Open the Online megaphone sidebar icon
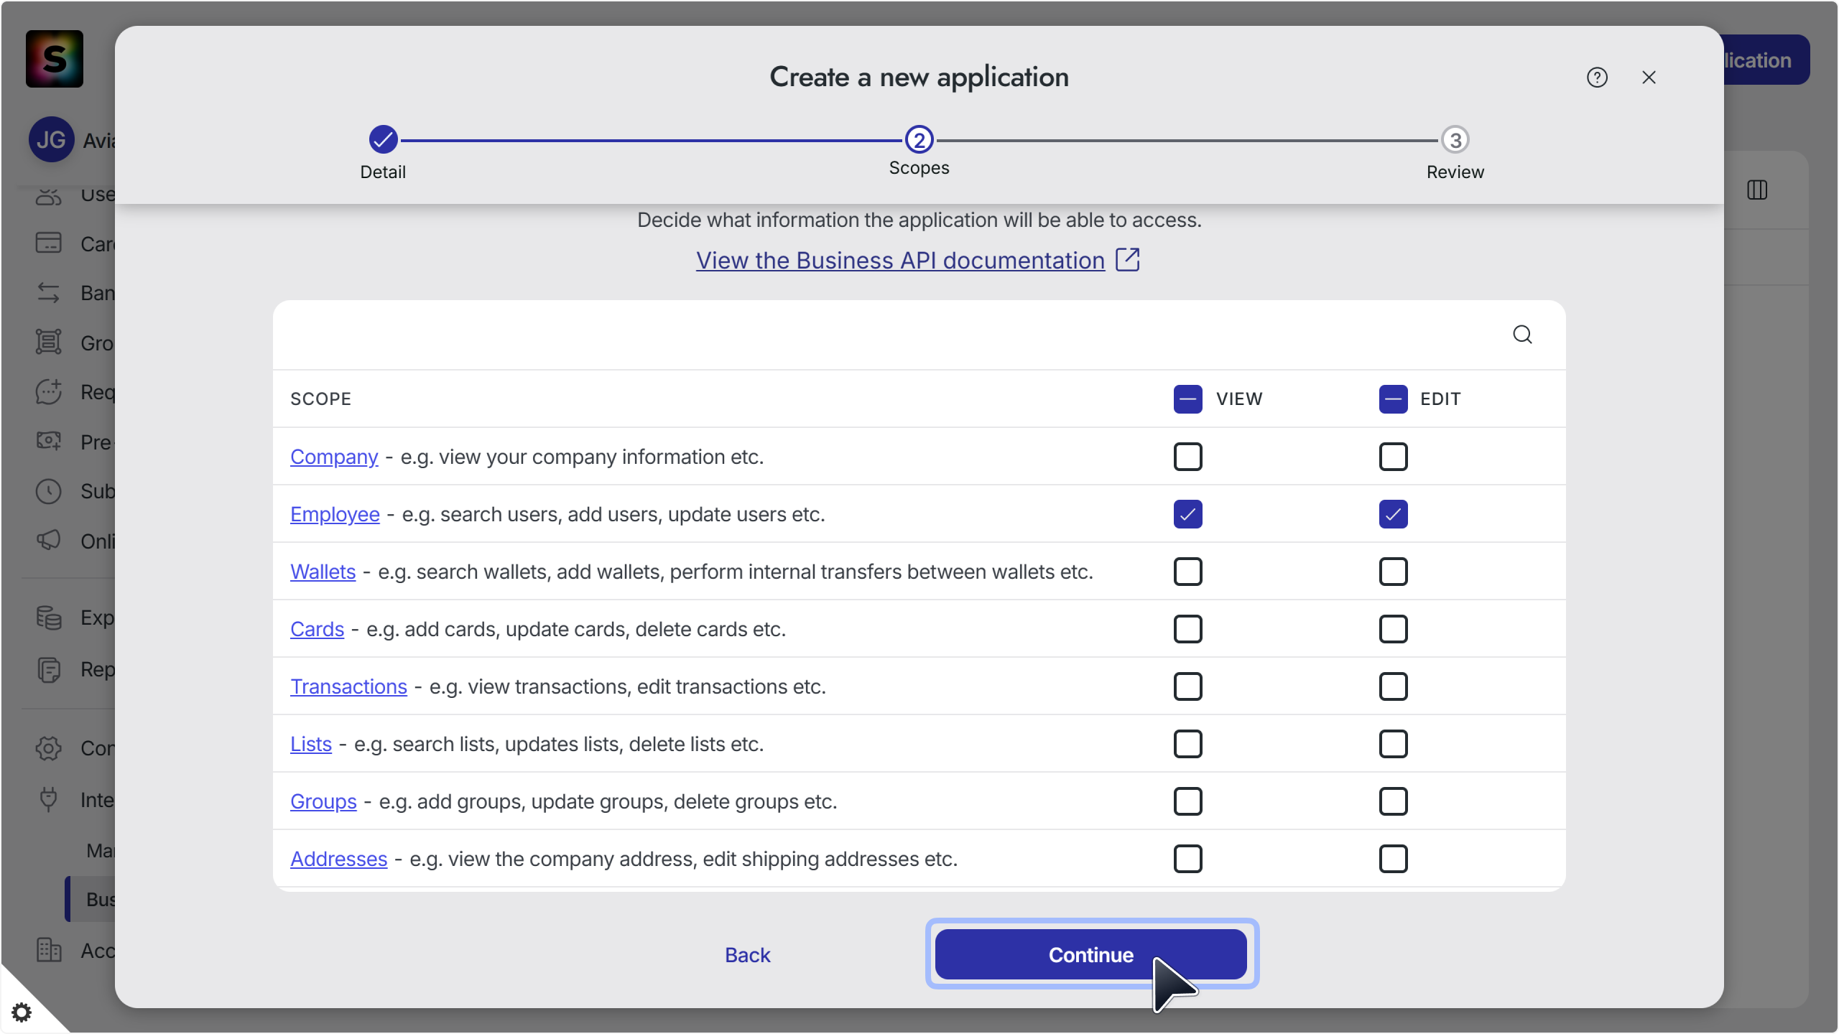 click(49, 540)
